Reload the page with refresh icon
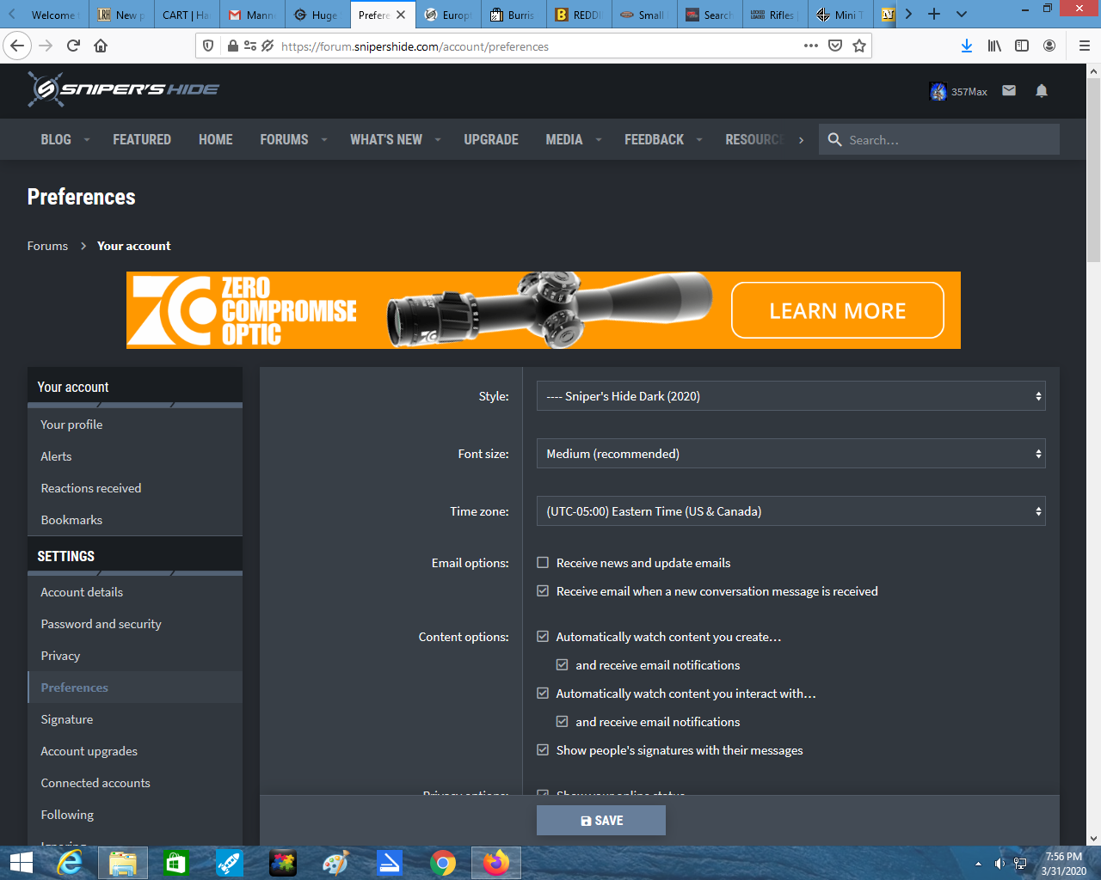Screen dimensions: 1101x880 pyautogui.click(x=73, y=46)
